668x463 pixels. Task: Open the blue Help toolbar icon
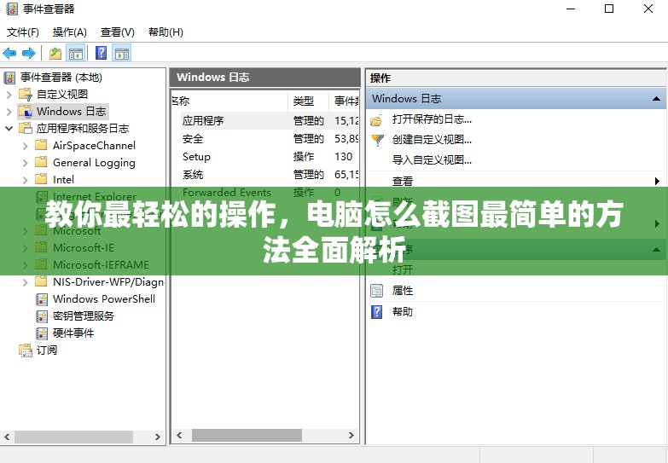101,53
